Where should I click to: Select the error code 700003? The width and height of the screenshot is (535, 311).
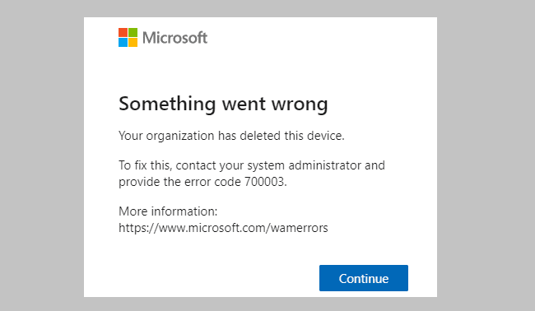click(x=264, y=182)
